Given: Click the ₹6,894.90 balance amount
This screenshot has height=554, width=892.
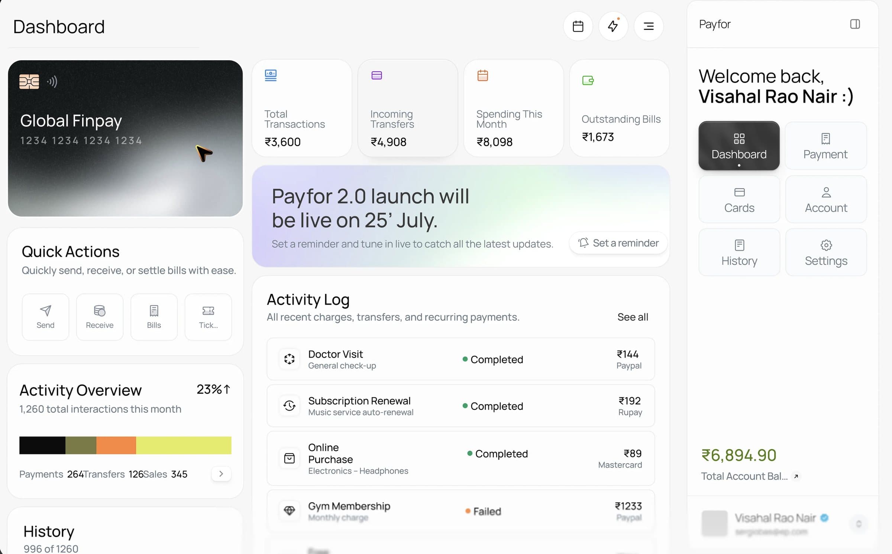Looking at the screenshot, I should click(739, 455).
